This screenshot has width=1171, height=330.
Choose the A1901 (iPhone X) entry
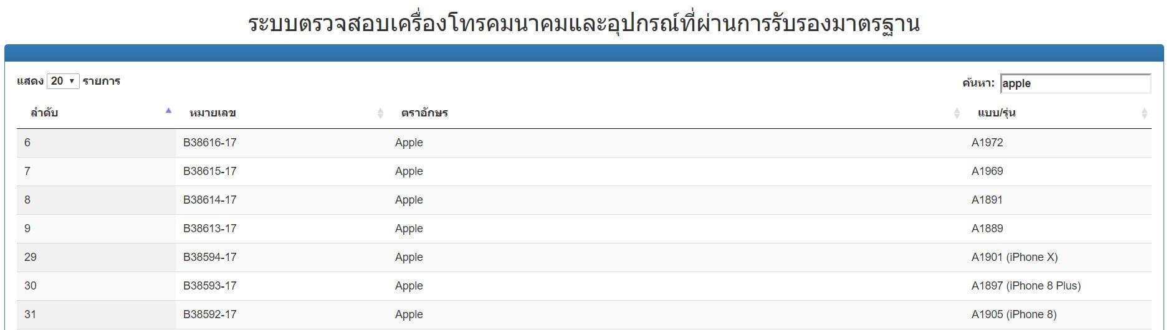pos(1015,257)
